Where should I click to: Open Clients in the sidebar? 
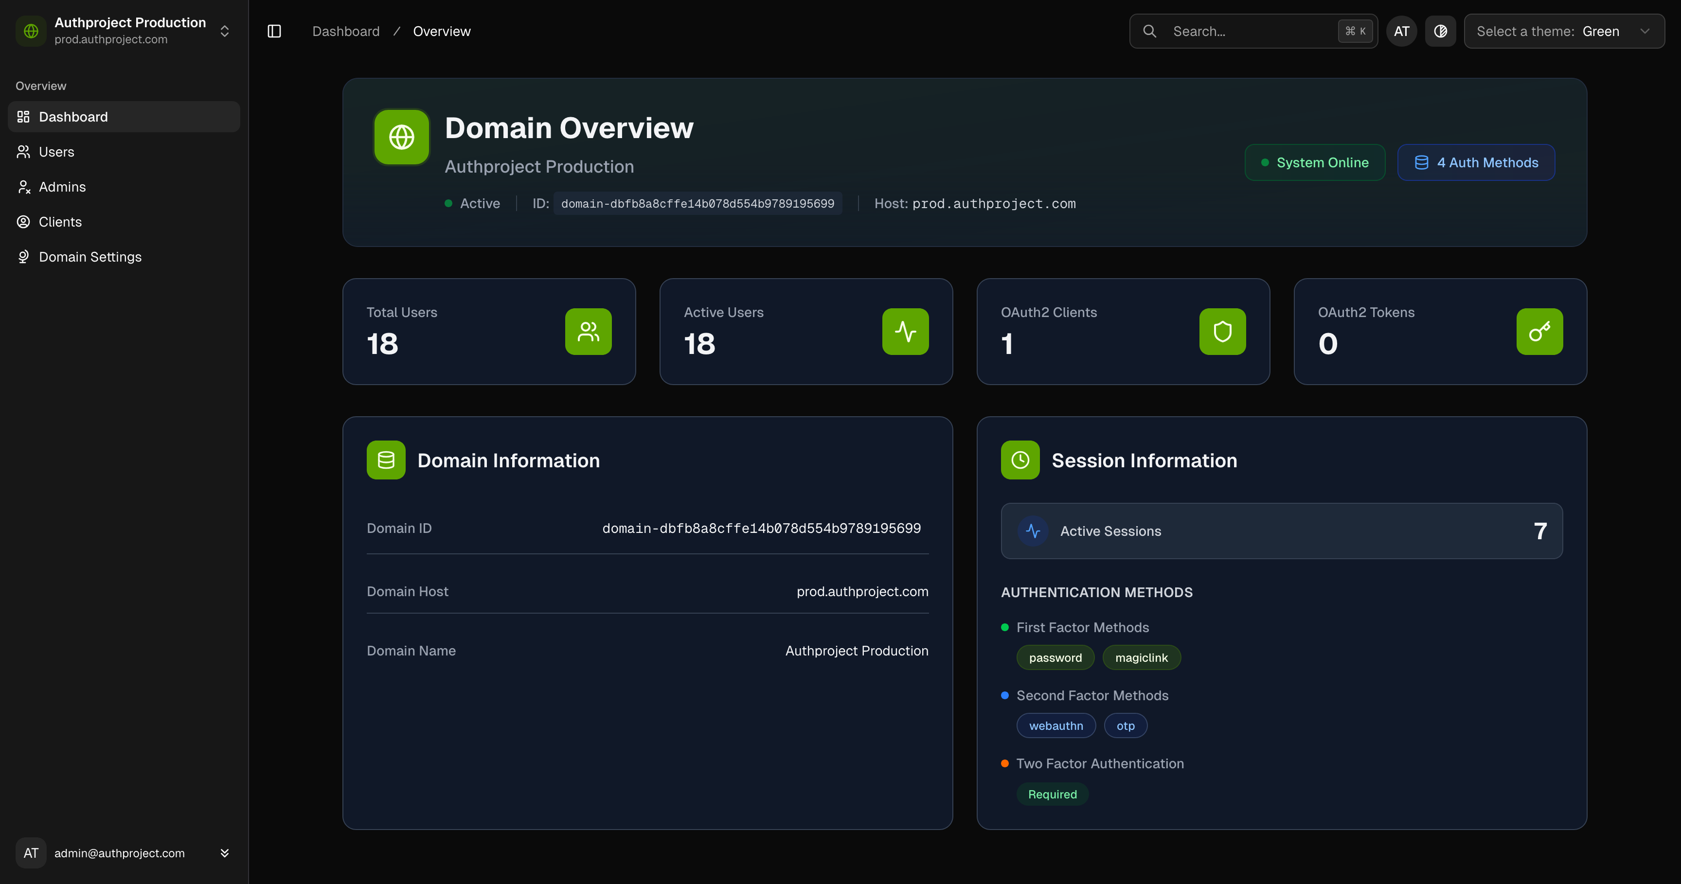point(124,222)
